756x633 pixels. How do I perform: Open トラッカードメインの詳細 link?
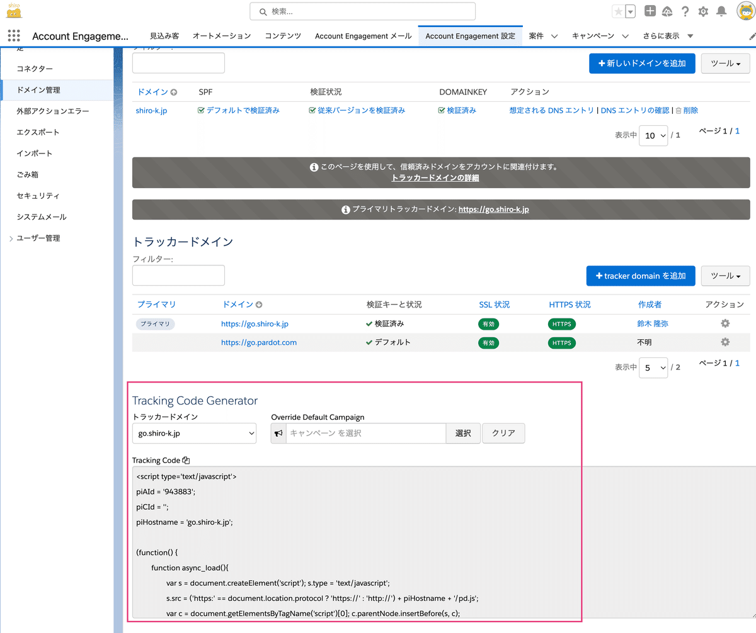tap(435, 178)
